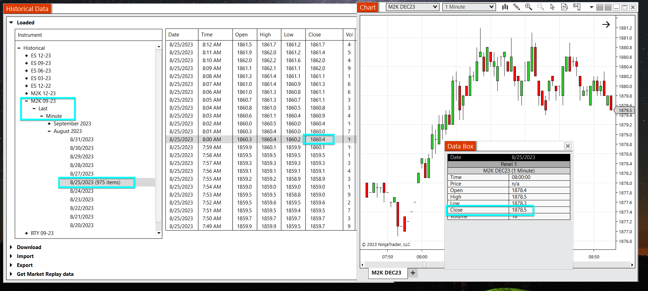Select 8/24/2023 in the date list

tap(82, 191)
